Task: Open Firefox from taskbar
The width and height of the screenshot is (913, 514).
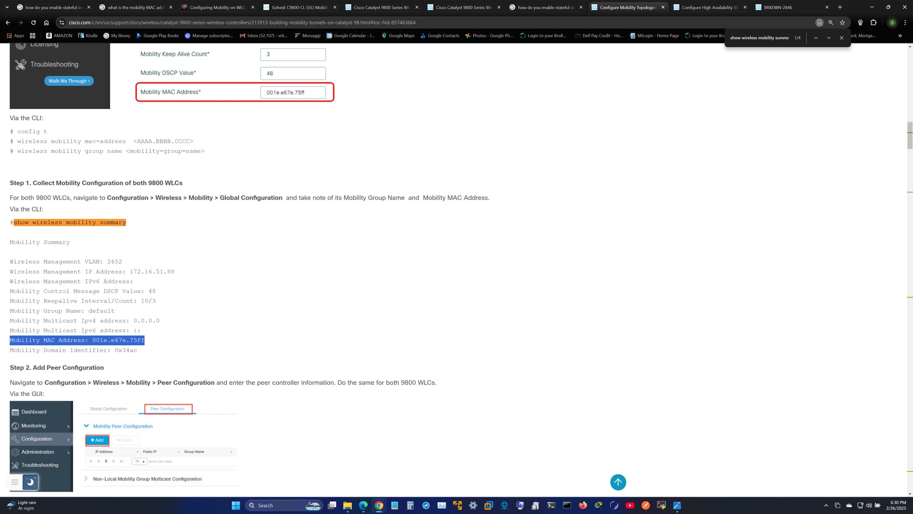Action: click(583, 505)
